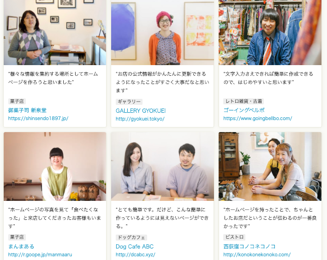Viewport: 327px width, 260px height.
Task: Visit the http://r.goope.jp/manmaaru URL link
Action: (40, 254)
